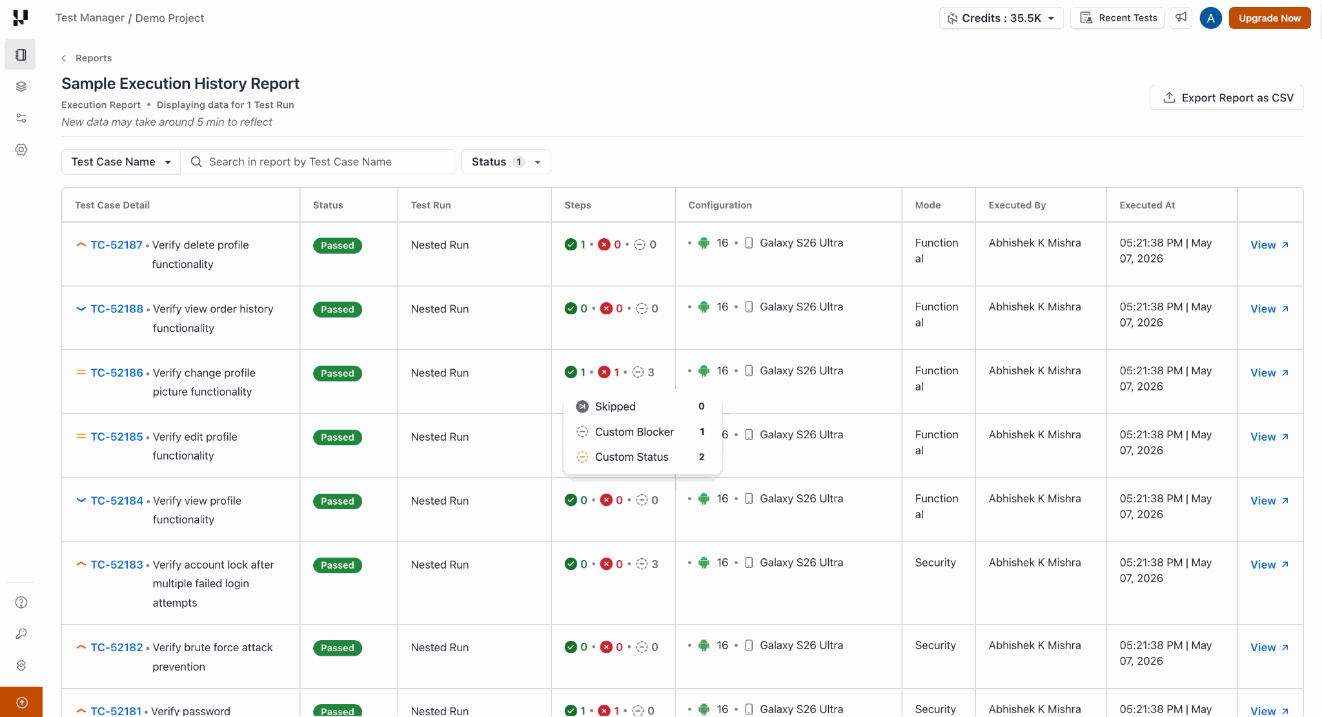1322x717 pixels.
Task: Click View link for TC-52186 row
Action: pyautogui.click(x=1269, y=372)
